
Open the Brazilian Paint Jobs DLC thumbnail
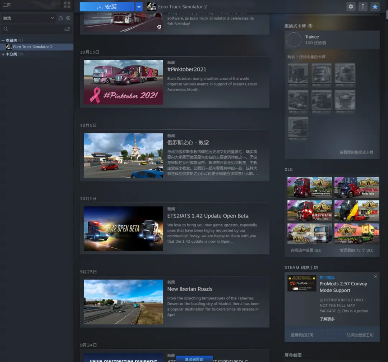click(x=357, y=234)
